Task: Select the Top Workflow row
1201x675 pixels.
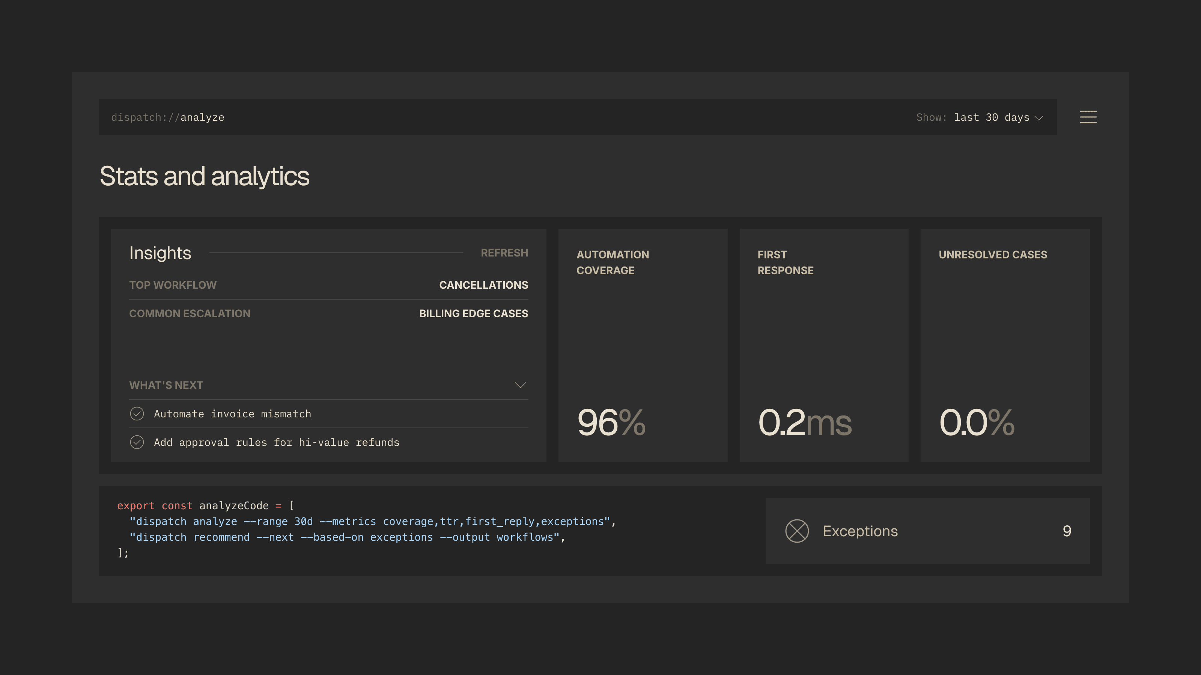Action: (173, 285)
